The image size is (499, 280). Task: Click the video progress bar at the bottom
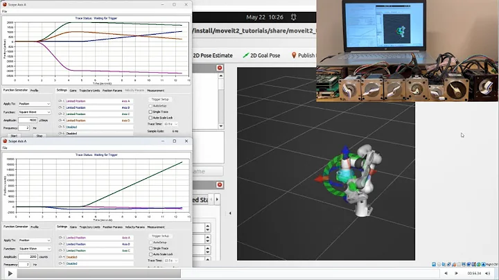pos(227,273)
